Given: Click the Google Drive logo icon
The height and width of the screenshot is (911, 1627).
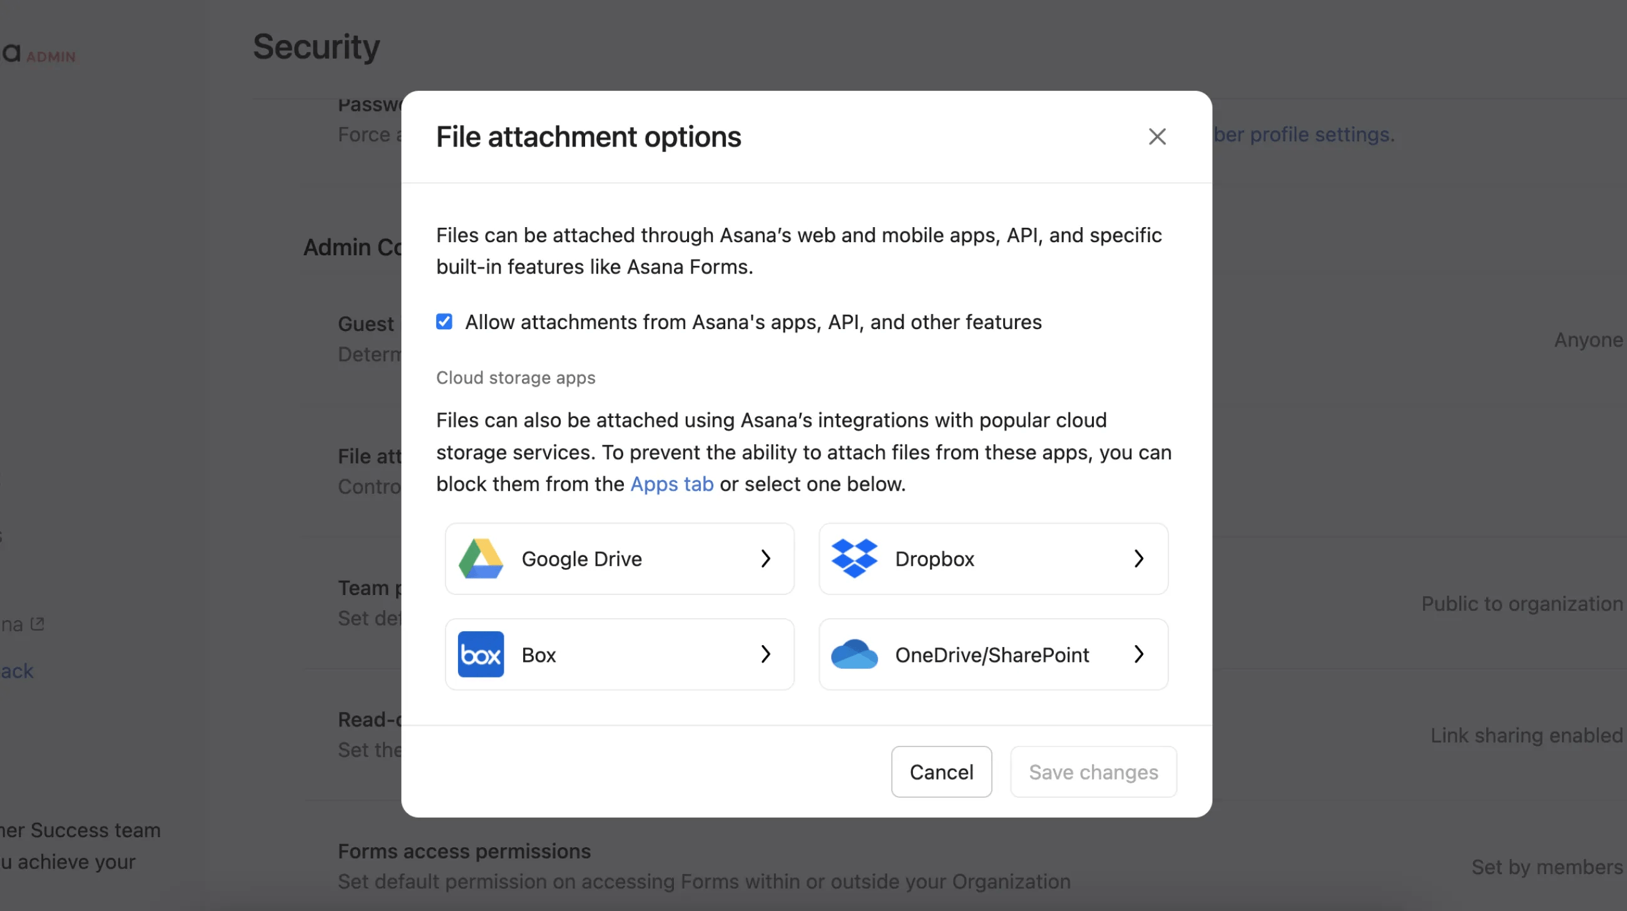Looking at the screenshot, I should pyautogui.click(x=481, y=559).
